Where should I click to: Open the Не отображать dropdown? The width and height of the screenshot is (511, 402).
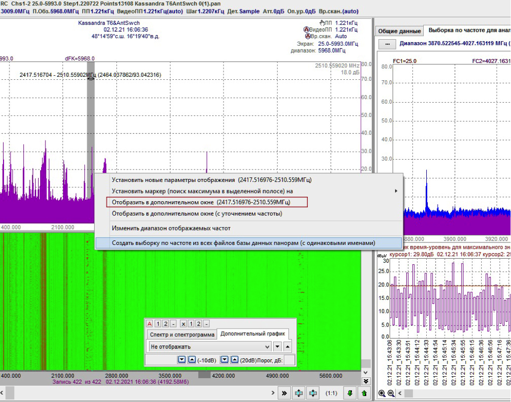click(210, 346)
